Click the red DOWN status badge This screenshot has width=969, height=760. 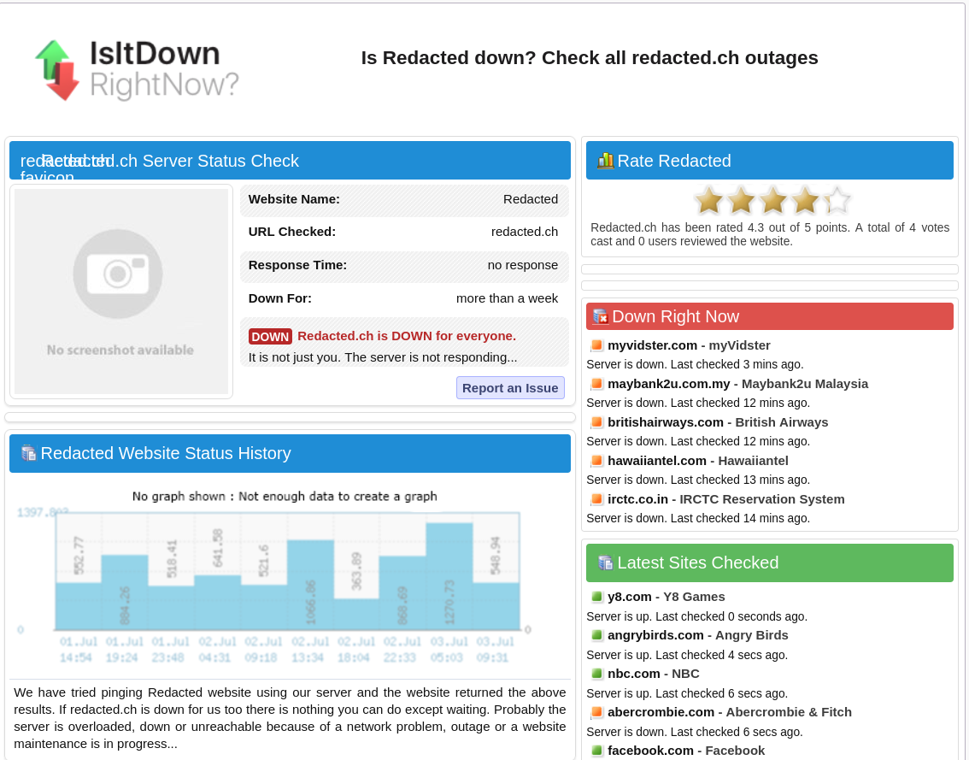point(270,337)
